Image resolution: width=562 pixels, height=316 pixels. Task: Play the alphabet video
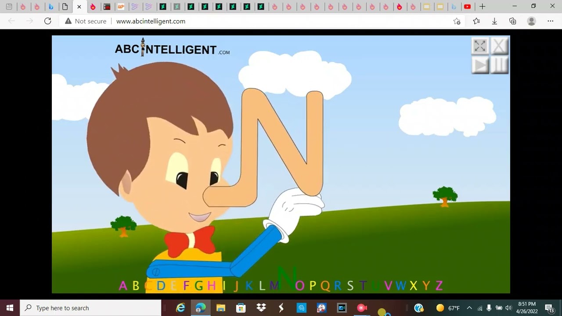pyautogui.click(x=480, y=65)
